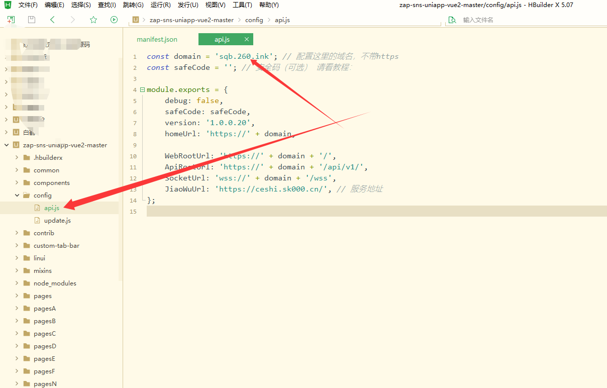The height and width of the screenshot is (388, 607).
Task: Go back using the left arrow icon
Action: [x=52, y=20]
